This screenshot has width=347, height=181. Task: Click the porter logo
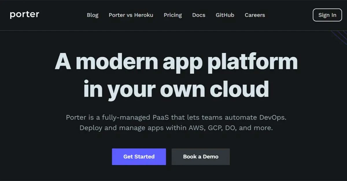(24, 15)
